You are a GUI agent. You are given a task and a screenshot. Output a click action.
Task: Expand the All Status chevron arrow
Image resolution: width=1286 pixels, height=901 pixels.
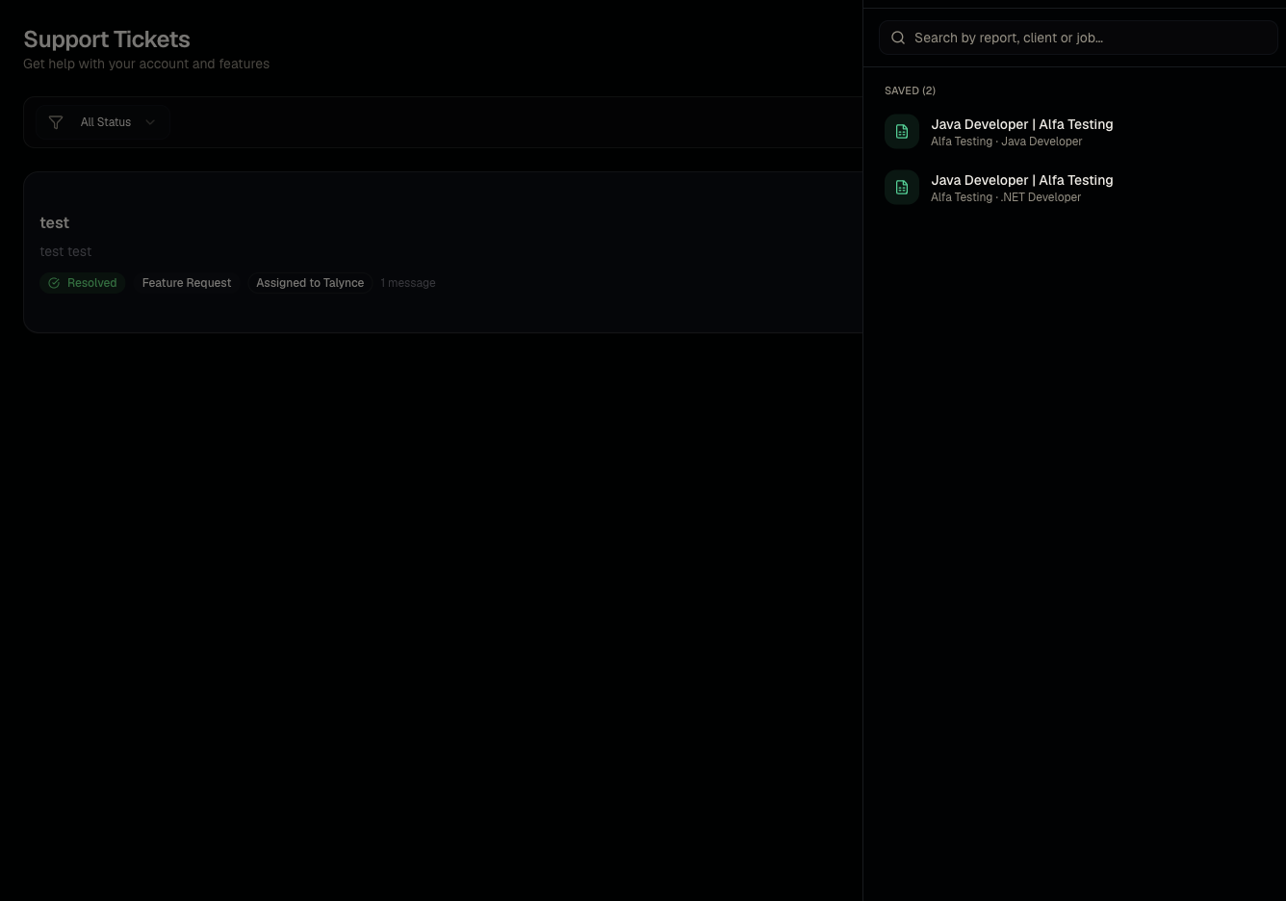point(150,122)
